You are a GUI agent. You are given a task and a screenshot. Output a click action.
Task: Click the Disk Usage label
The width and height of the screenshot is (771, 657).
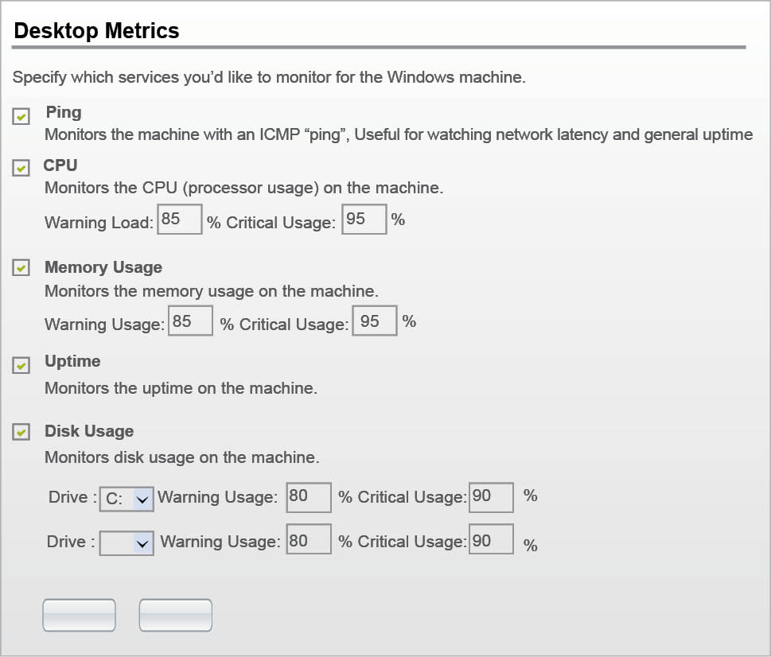pyautogui.click(x=89, y=431)
